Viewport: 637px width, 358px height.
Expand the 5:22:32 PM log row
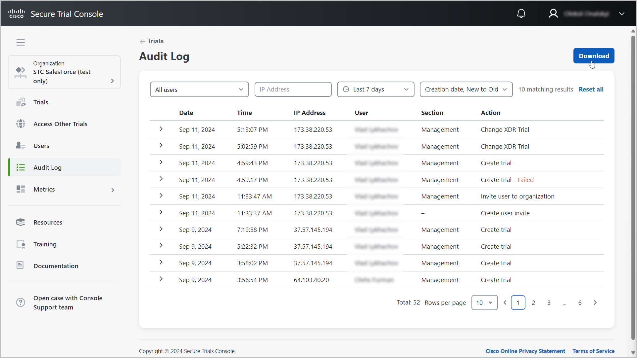pos(161,245)
